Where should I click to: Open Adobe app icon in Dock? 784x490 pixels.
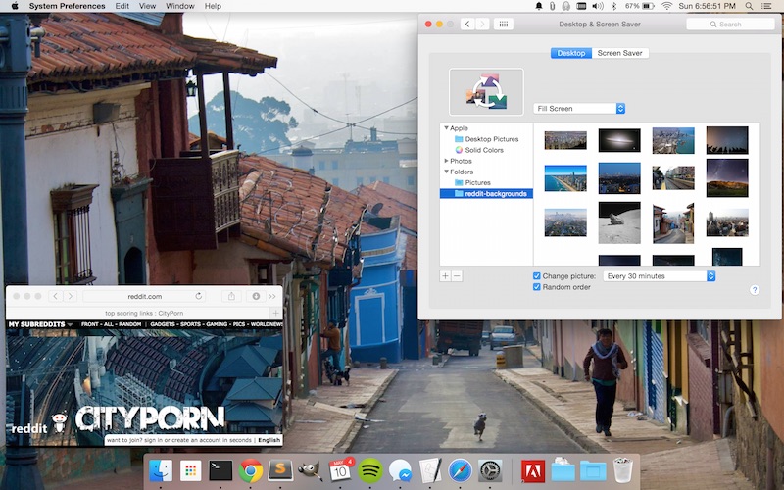pyautogui.click(x=533, y=470)
